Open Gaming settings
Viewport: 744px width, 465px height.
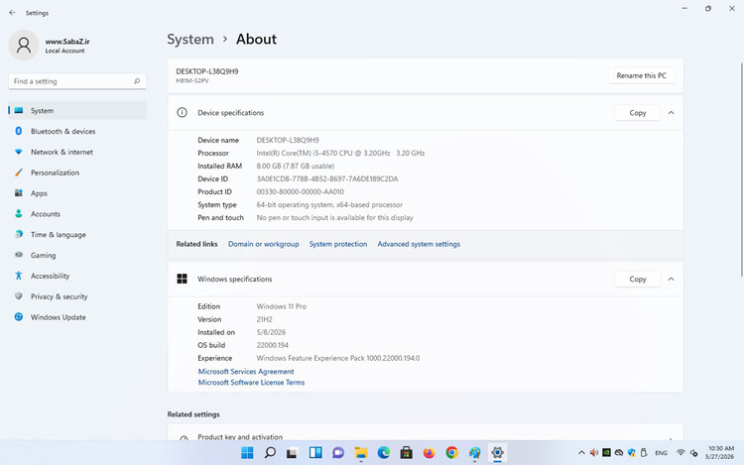tap(77, 255)
